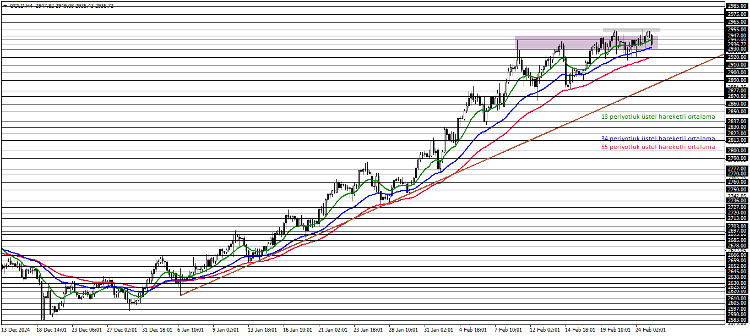
Task: Click the 14 Feb 18:01 time label
Action: pyautogui.click(x=580, y=330)
